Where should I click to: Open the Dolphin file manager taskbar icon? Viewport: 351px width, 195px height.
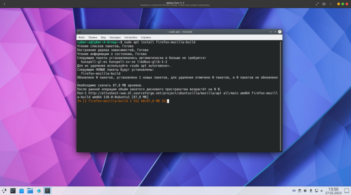[x=30, y=191]
